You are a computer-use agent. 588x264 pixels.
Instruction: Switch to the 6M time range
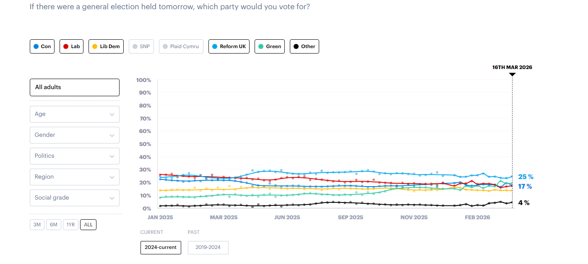tap(53, 225)
